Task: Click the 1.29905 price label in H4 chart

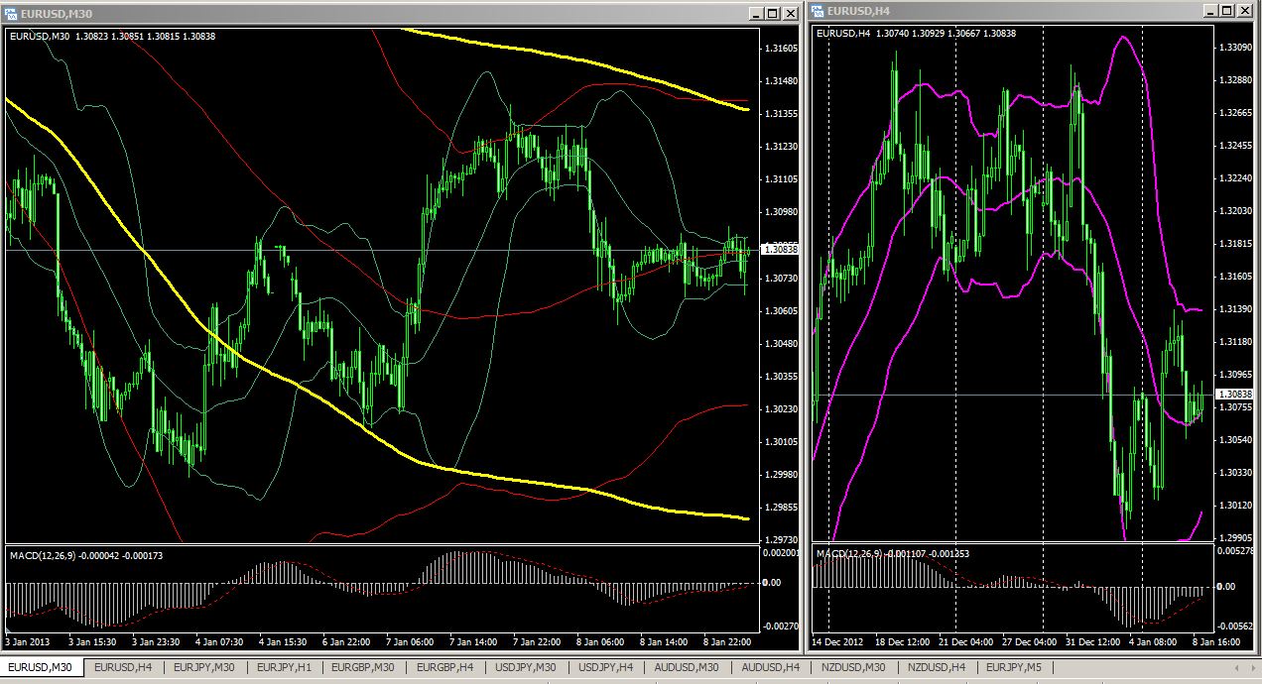Action: click(x=1234, y=538)
